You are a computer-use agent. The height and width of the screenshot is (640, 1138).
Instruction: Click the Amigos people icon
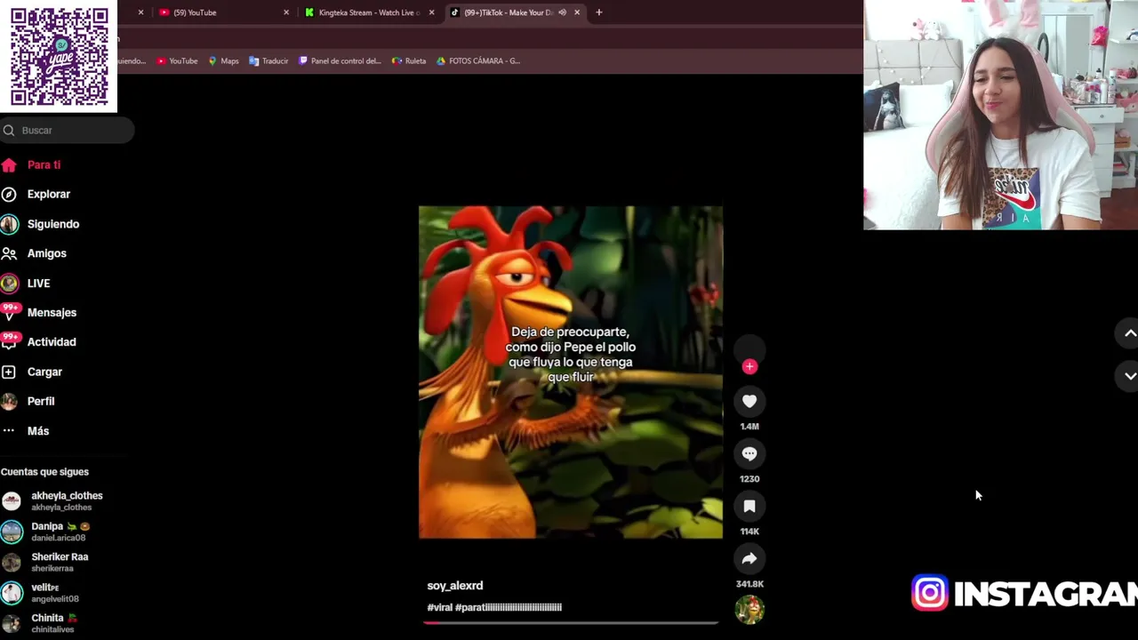pyautogui.click(x=9, y=253)
